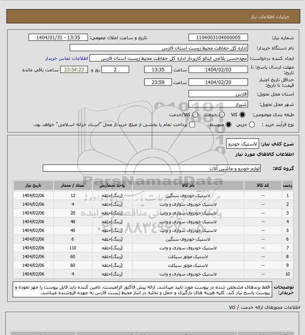Click the request creator name field
The image size is (305, 335).
point(169,58)
